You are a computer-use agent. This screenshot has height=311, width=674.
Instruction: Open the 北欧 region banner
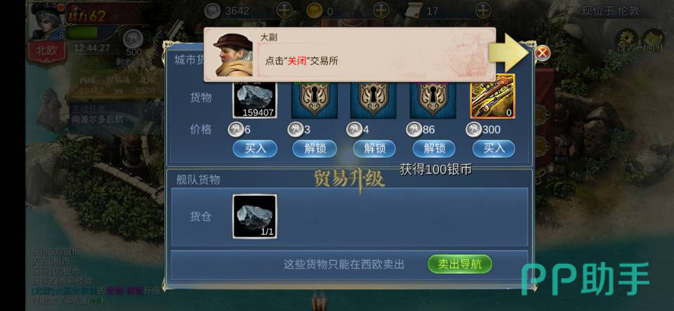(46, 51)
